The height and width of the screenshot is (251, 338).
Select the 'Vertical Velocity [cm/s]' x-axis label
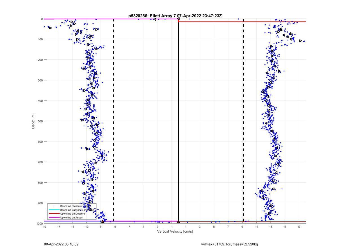[175, 232]
